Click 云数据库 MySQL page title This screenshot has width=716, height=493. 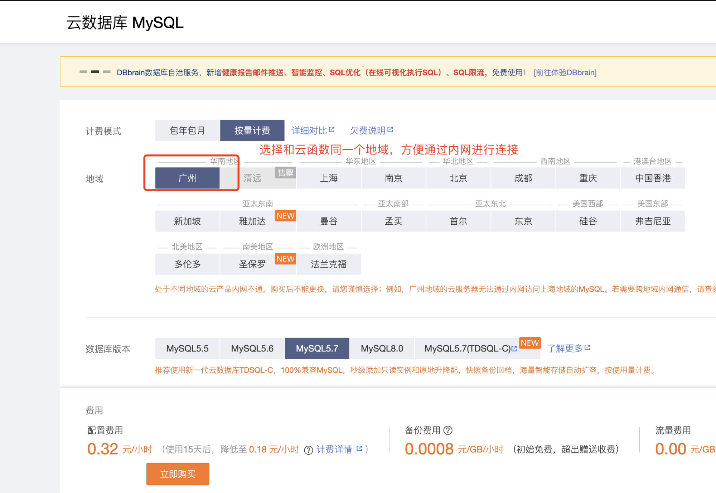[x=125, y=23]
